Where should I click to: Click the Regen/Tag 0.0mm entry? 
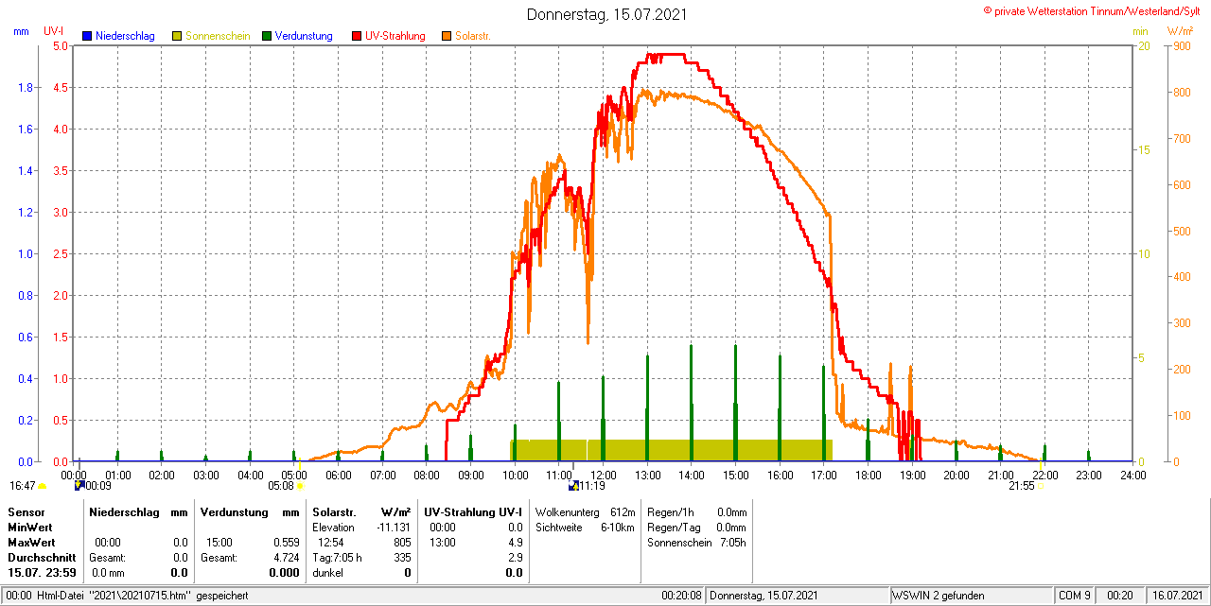[696, 527]
